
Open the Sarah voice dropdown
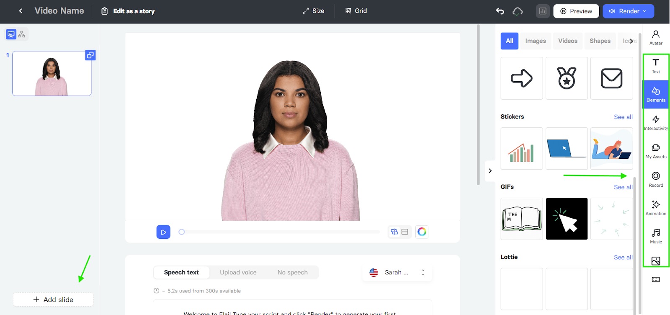click(x=397, y=272)
